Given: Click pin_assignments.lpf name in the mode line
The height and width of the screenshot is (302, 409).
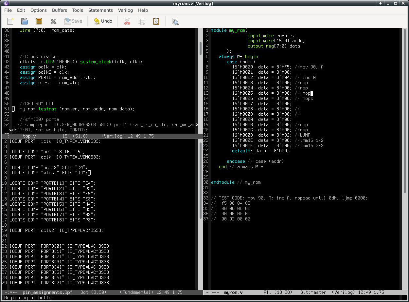Looking at the screenshot, I should (47, 292).
